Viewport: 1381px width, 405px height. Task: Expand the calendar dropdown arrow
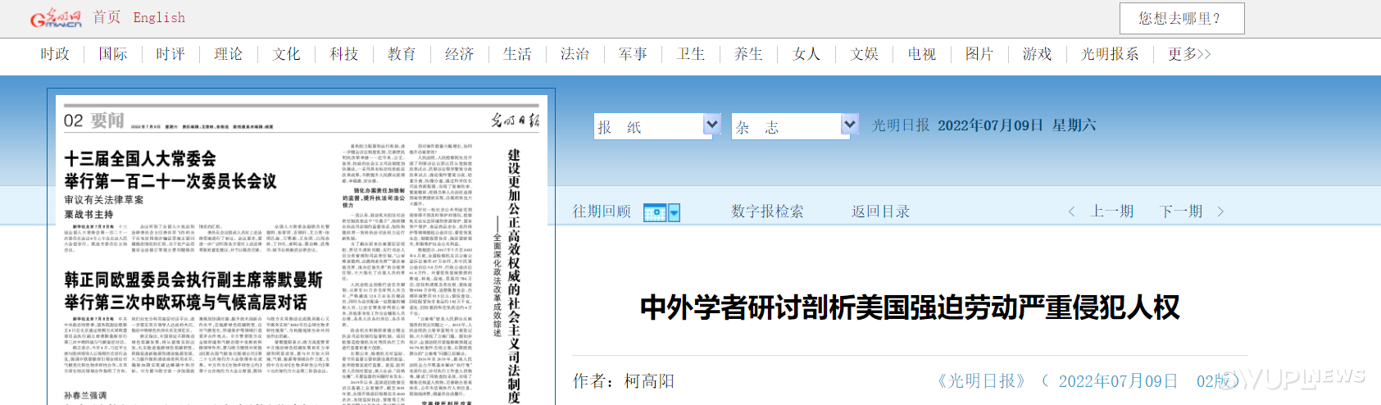coord(675,213)
